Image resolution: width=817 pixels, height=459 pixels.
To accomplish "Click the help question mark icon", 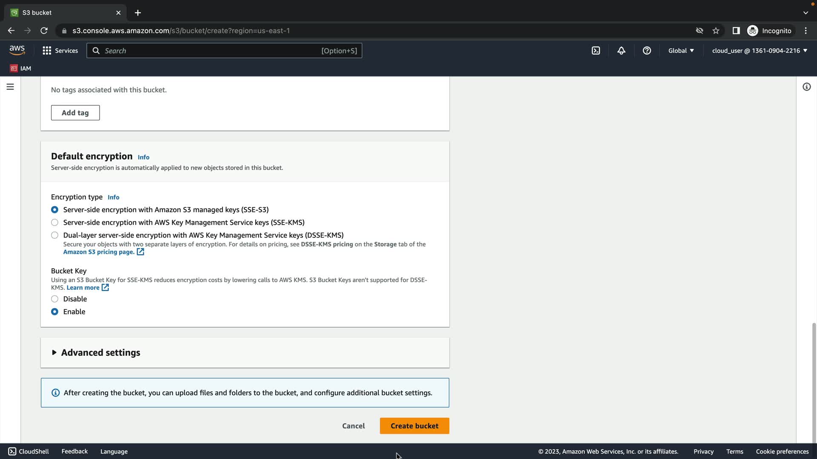I will point(647,51).
